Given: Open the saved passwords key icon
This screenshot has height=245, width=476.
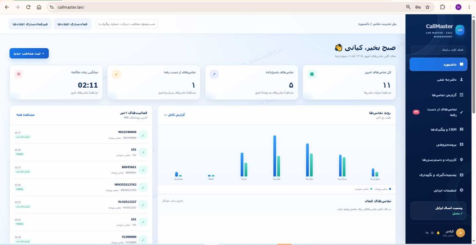Looking at the screenshot, I should tap(418, 7).
